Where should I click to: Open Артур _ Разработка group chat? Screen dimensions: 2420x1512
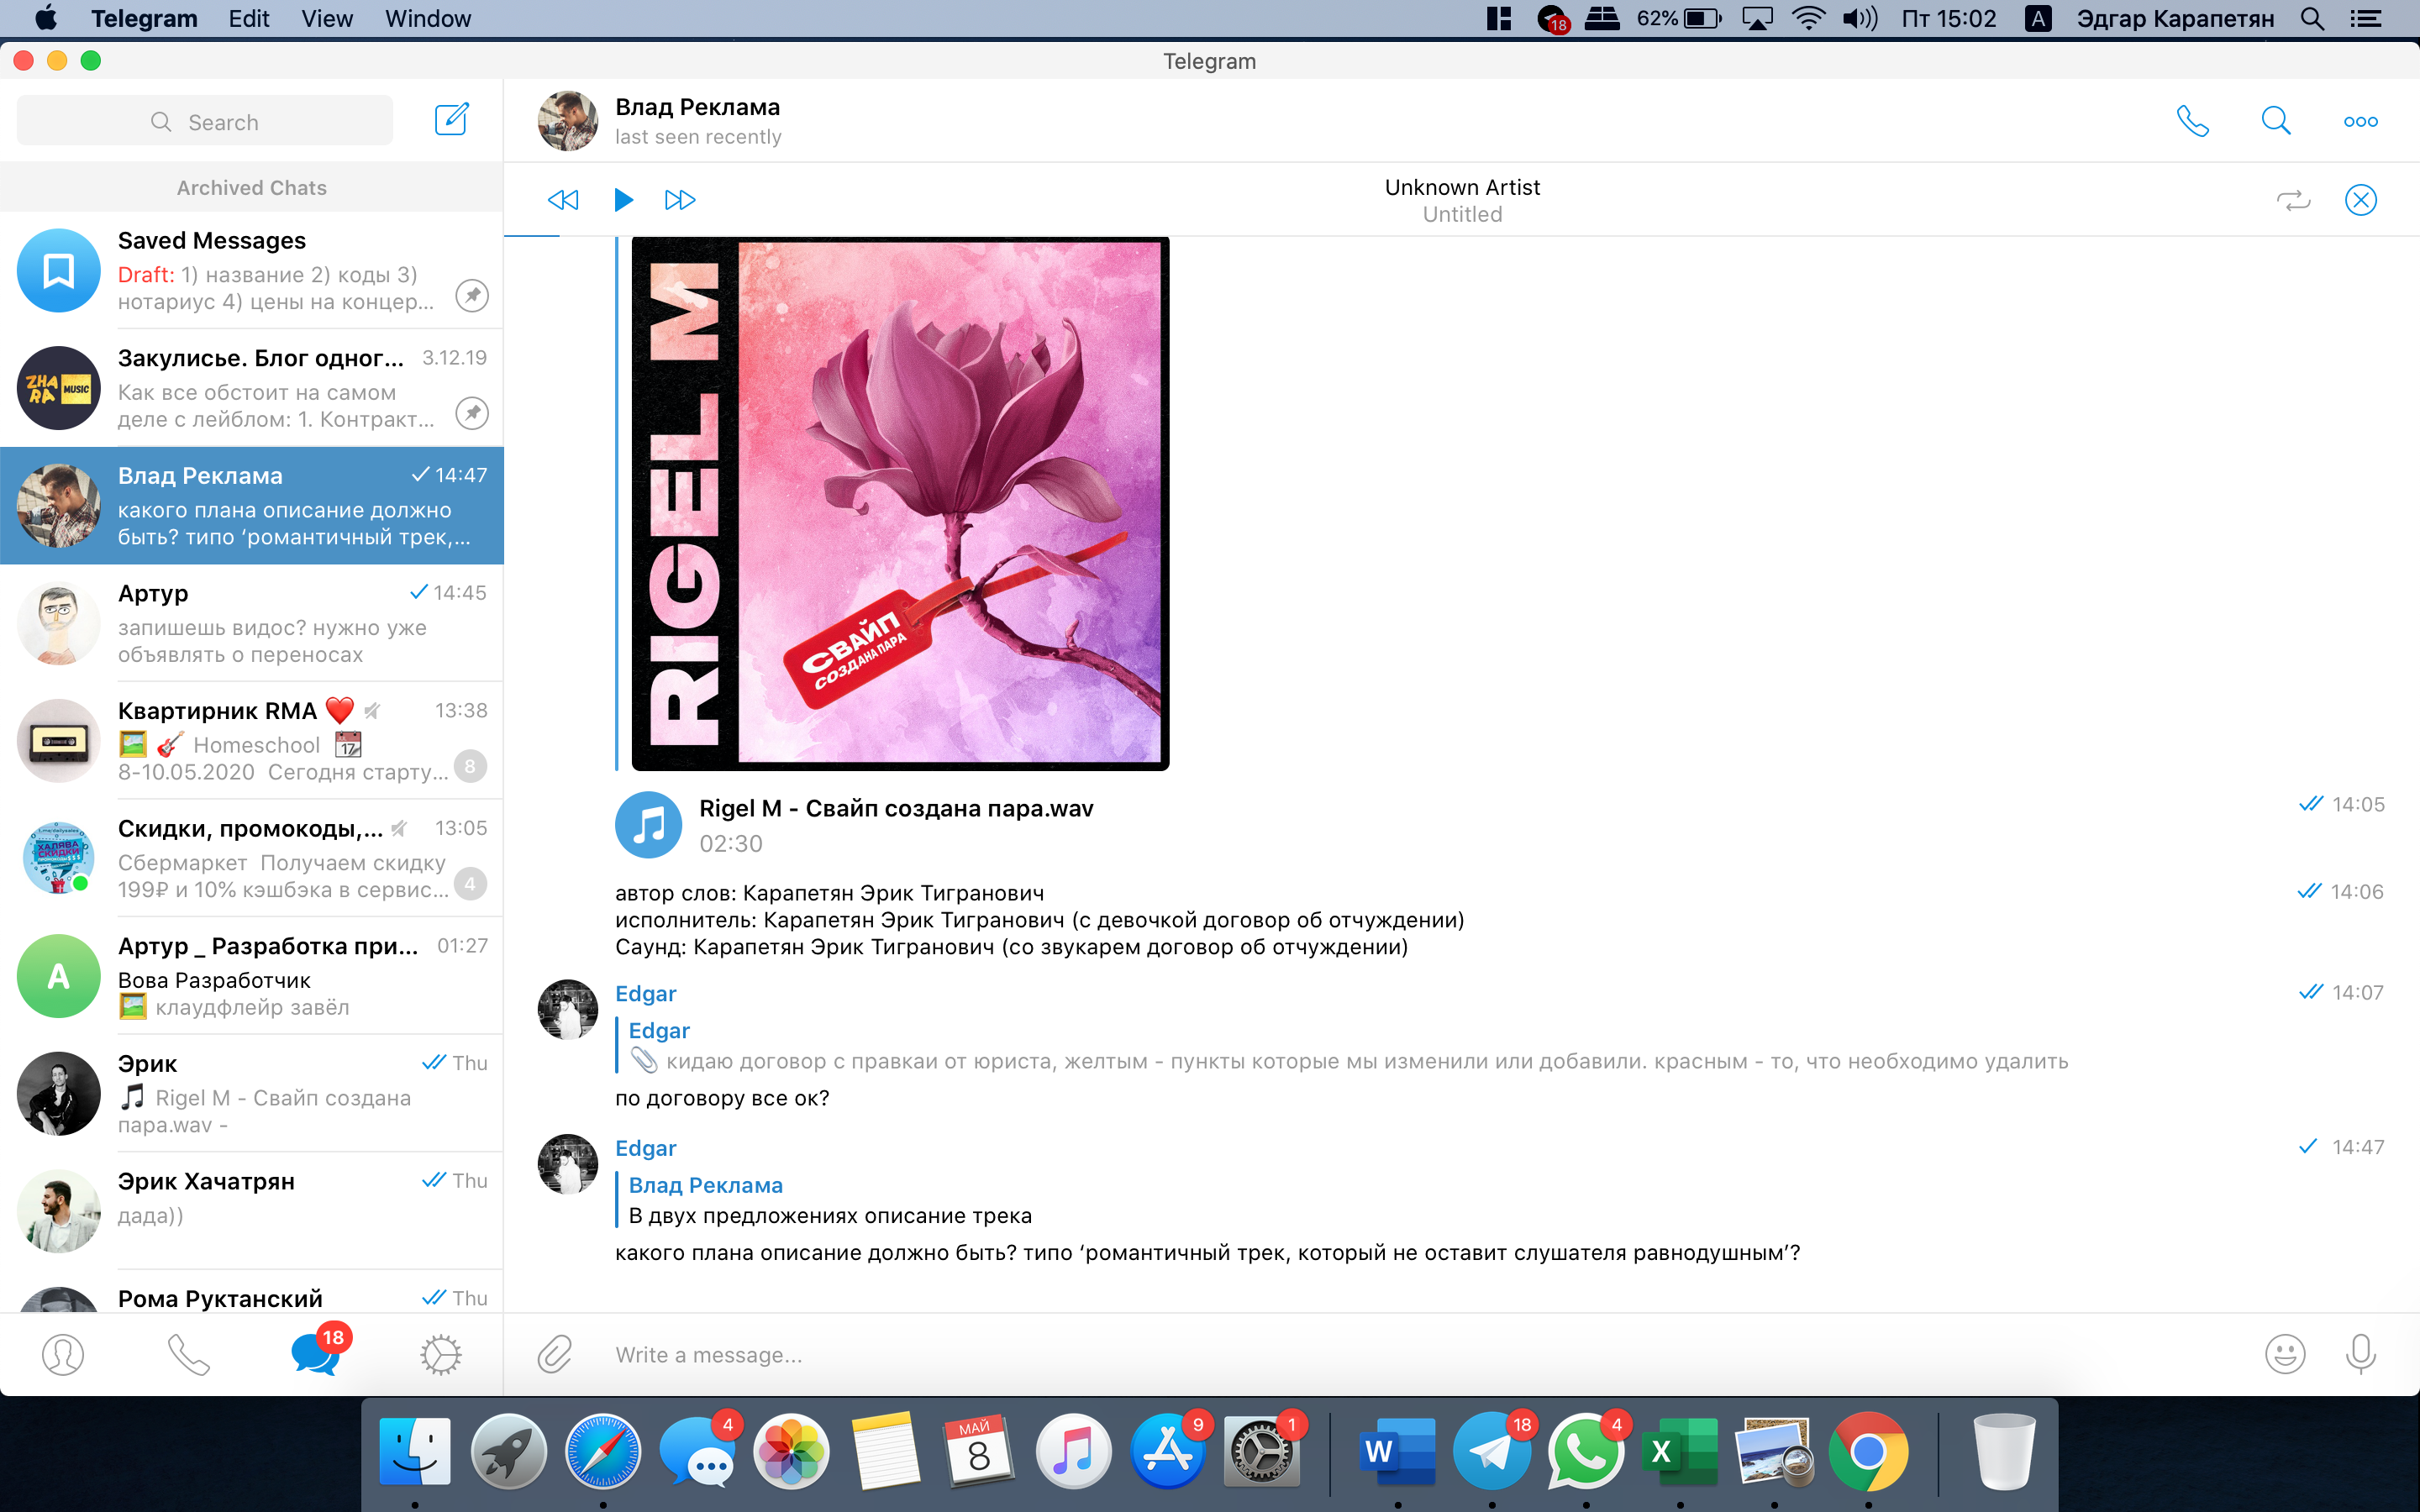(252, 976)
